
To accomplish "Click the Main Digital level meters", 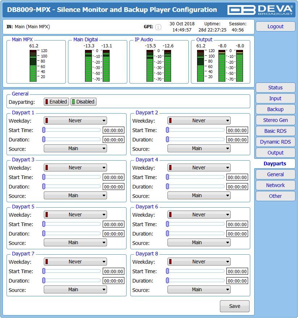I will point(97,66).
